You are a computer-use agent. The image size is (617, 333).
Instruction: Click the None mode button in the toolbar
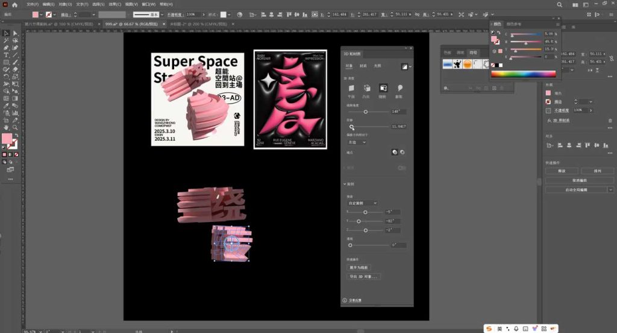[16, 154]
